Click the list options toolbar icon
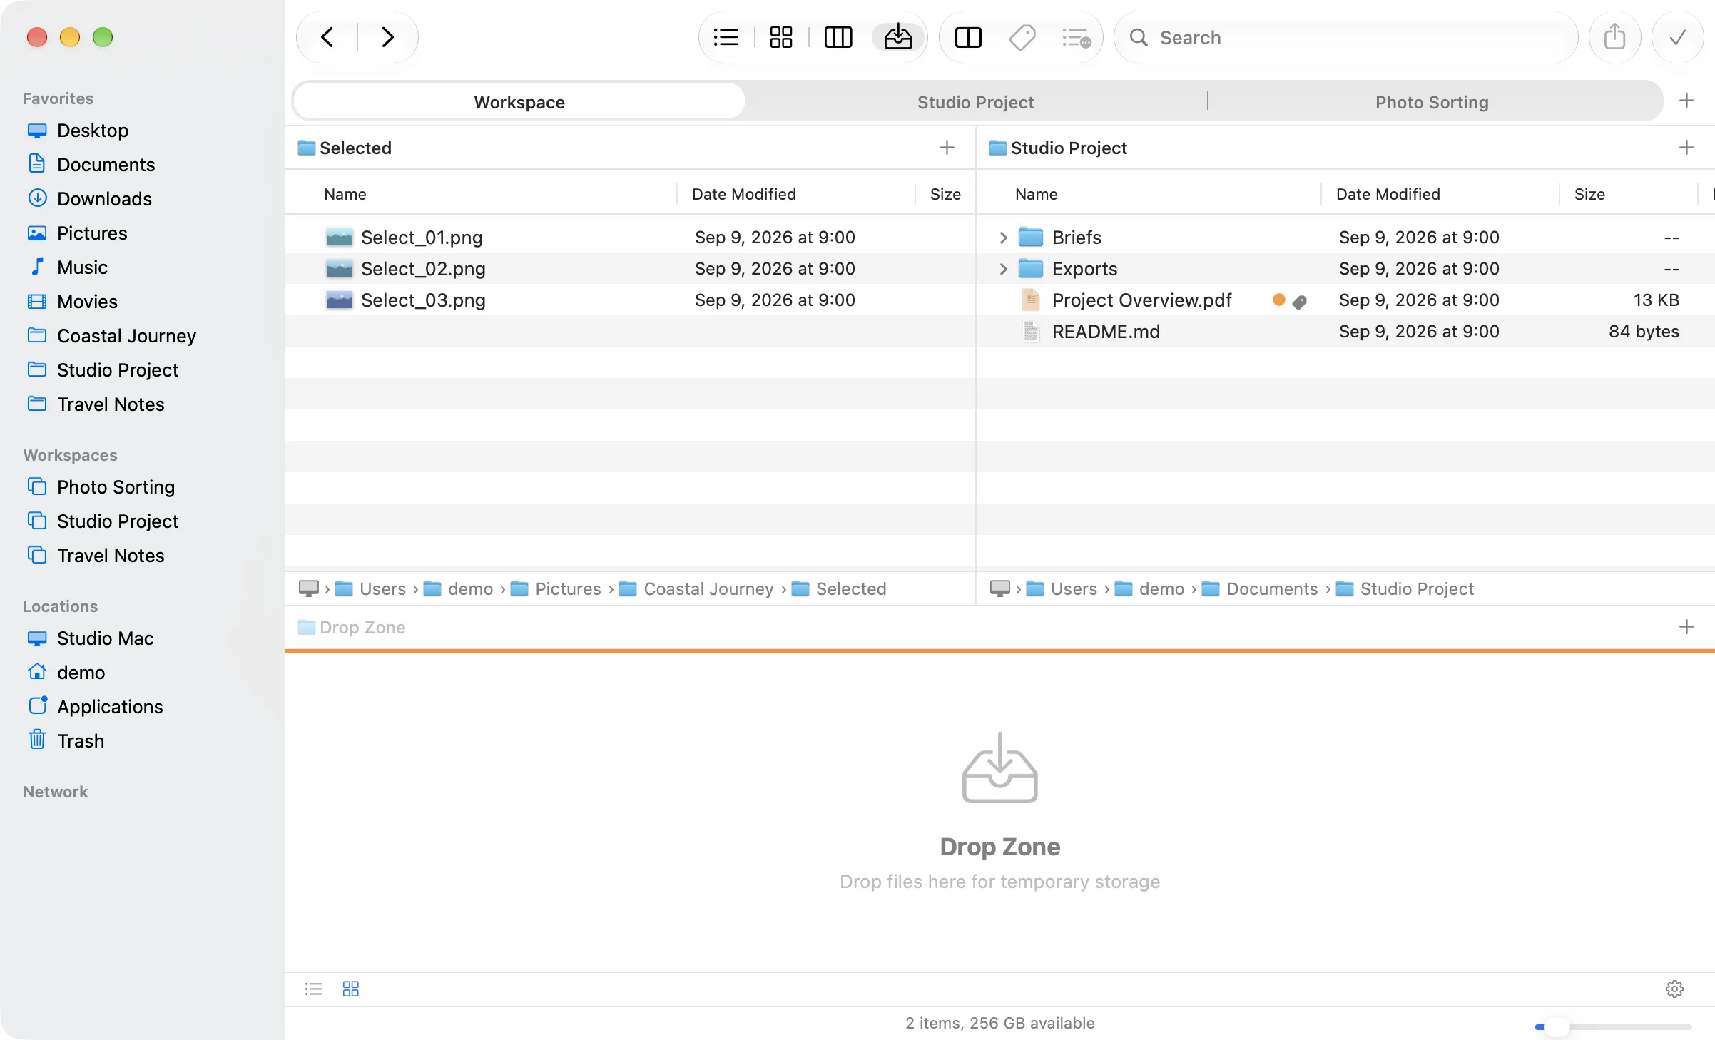This screenshot has width=1715, height=1040. click(x=1077, y=37)
